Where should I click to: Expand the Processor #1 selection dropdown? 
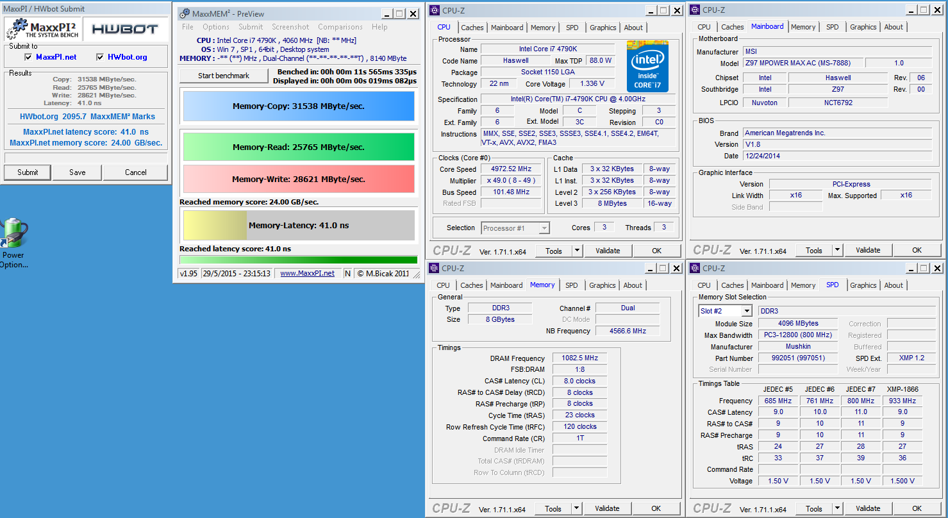click(544, 228)
